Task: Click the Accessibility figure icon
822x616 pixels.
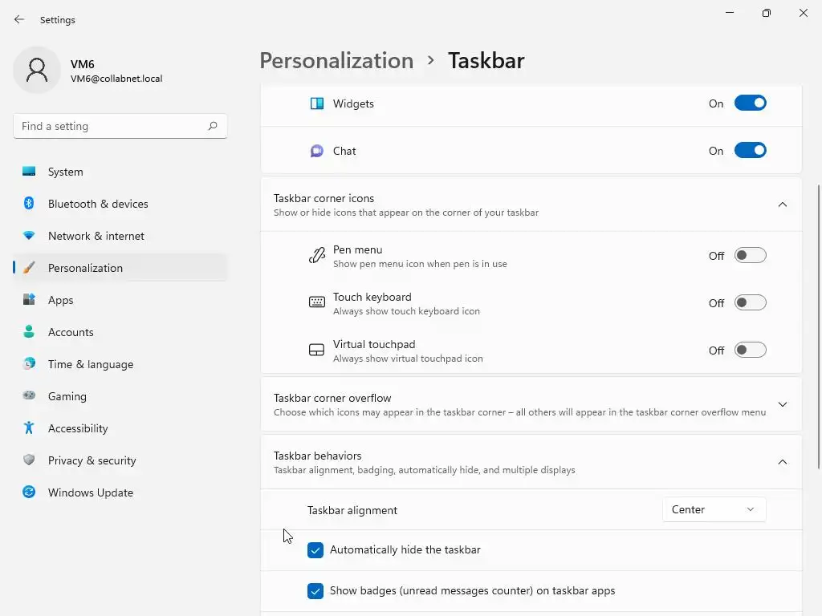Action: [x=29, y=428]
